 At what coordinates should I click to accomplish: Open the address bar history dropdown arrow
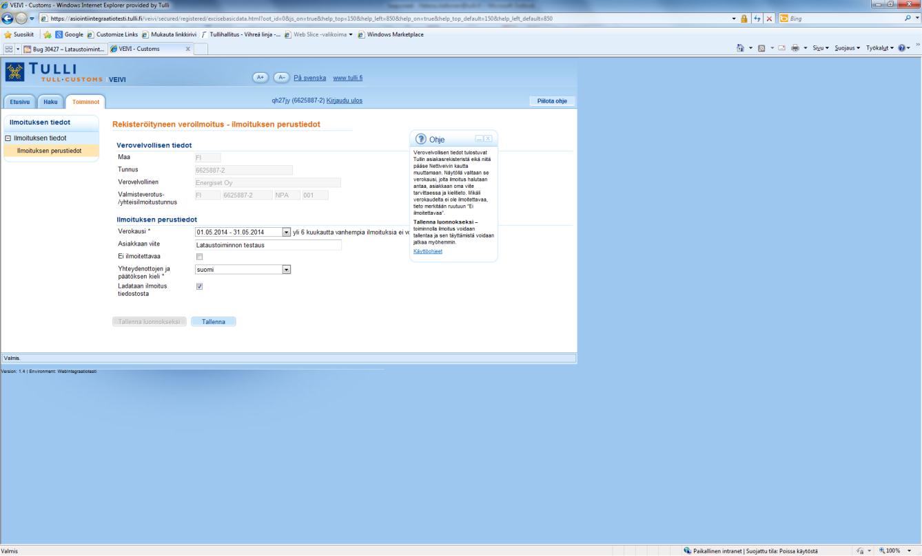pyautogui.click(x=735, y=17)
